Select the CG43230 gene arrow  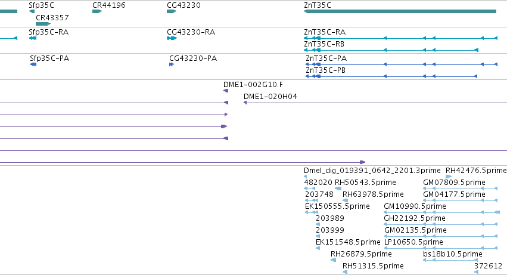[172, 11]
